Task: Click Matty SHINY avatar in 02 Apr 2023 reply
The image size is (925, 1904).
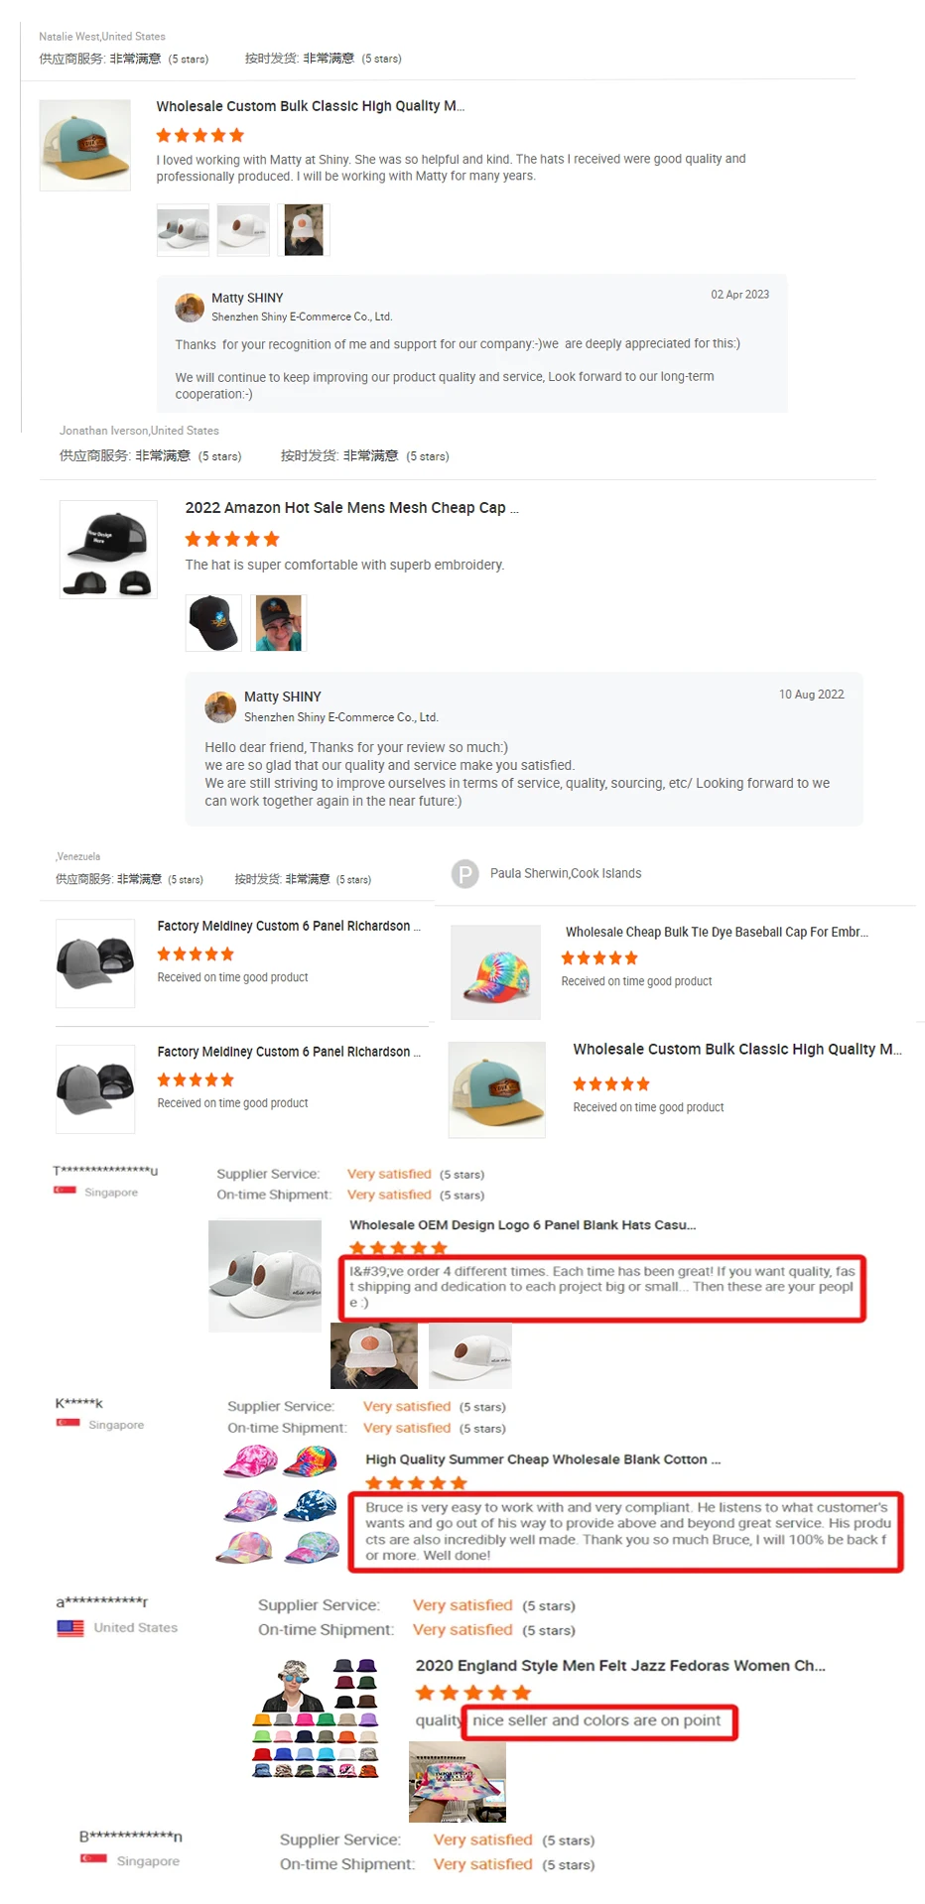Action: (190, 308)
